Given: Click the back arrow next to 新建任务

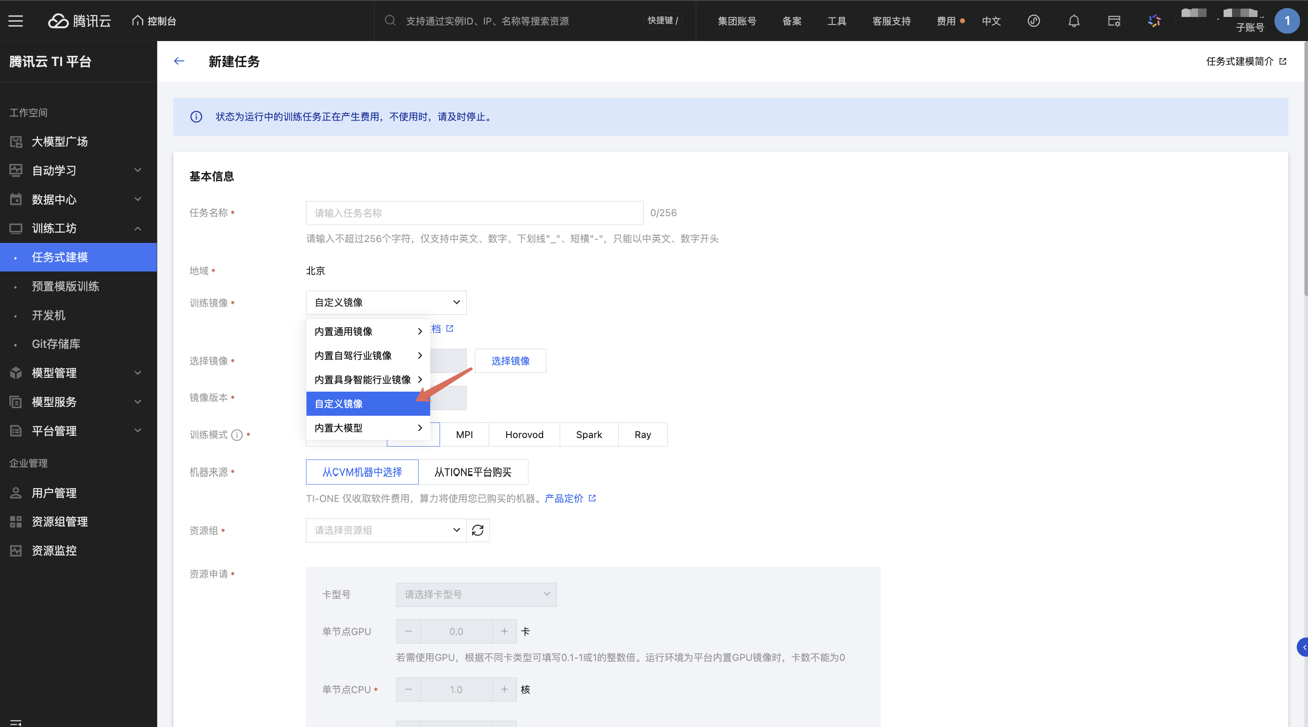Looking at the screenshot, I should pos(179,62).
